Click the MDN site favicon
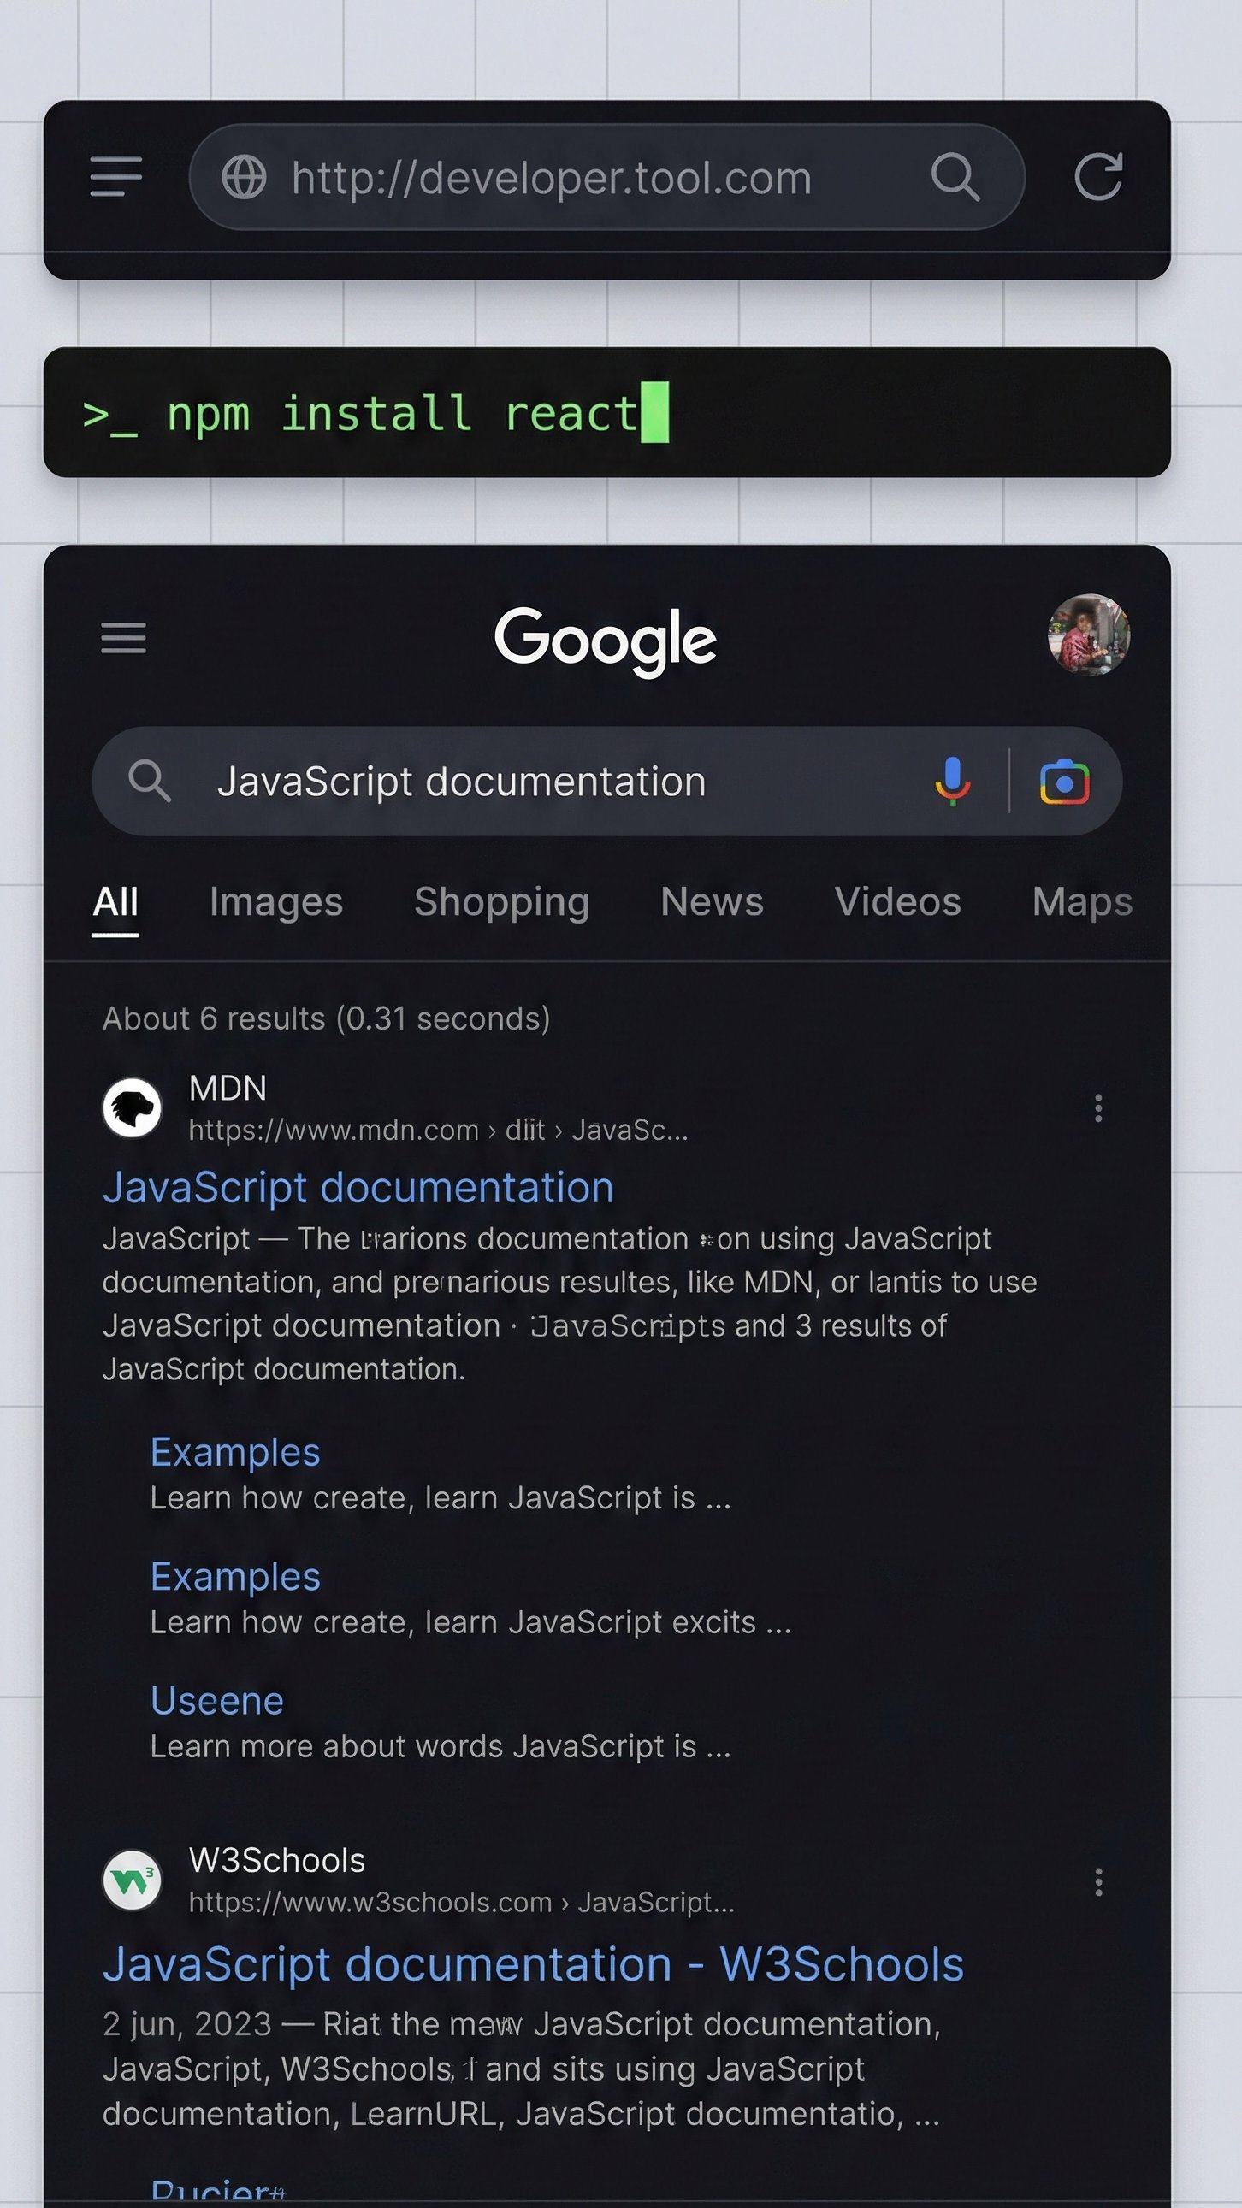 (x=132, y=1107)
